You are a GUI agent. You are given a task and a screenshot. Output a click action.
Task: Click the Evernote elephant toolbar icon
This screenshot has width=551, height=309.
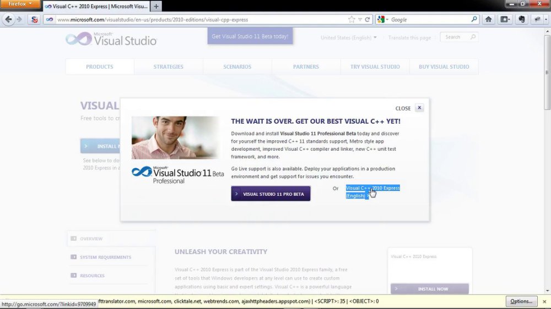pyautogui.click(x=522, y=20)
